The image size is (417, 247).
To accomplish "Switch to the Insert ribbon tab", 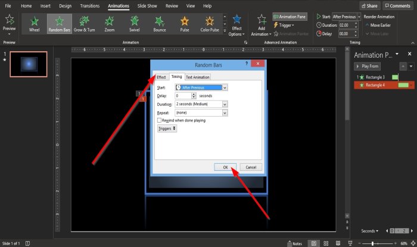I will coord(45,6).
